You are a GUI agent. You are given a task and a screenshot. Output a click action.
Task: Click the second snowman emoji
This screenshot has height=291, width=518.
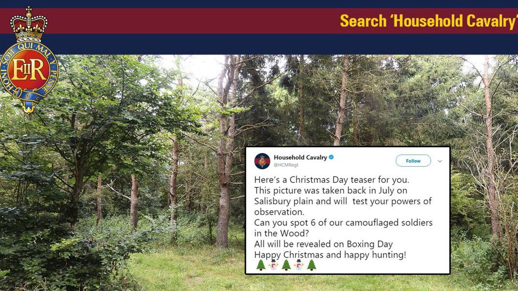(x=299, y=265)
